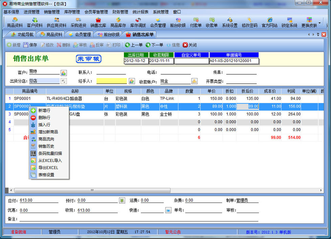Open 前台收银 from the toolbar

[x=178, y=22]
